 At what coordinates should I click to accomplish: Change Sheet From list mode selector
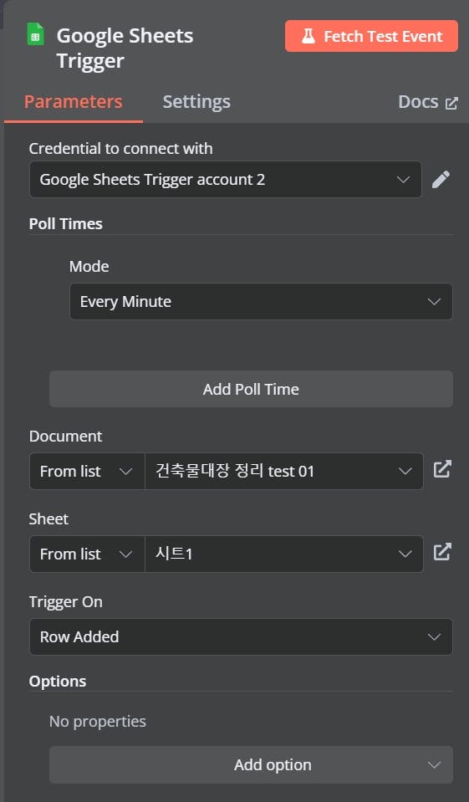(87, 554)
